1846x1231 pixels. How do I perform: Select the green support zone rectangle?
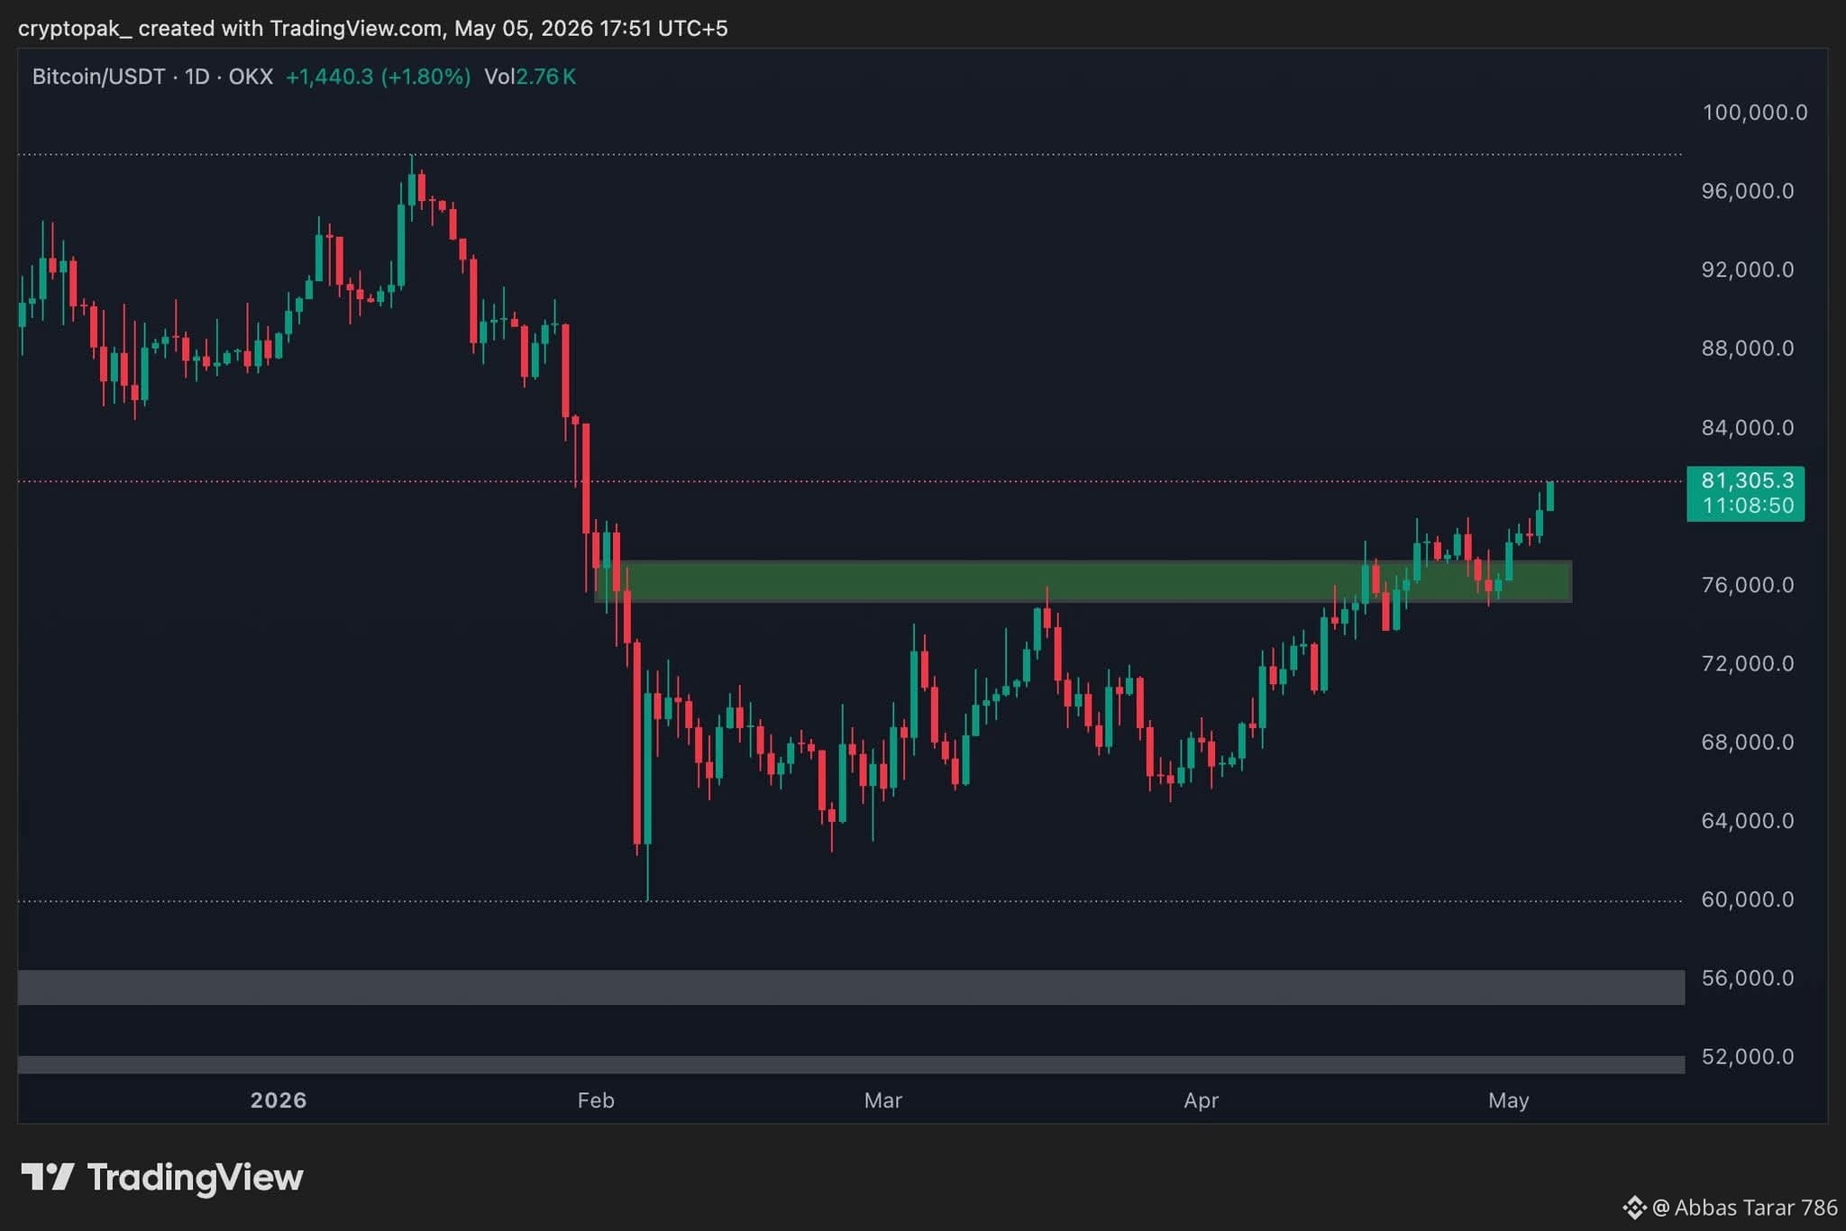pos(1083,581)
